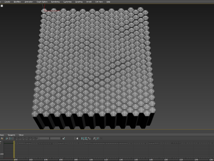214x161 pixels.
Task: Click the white square viewport icon
Action: (2, 6)
